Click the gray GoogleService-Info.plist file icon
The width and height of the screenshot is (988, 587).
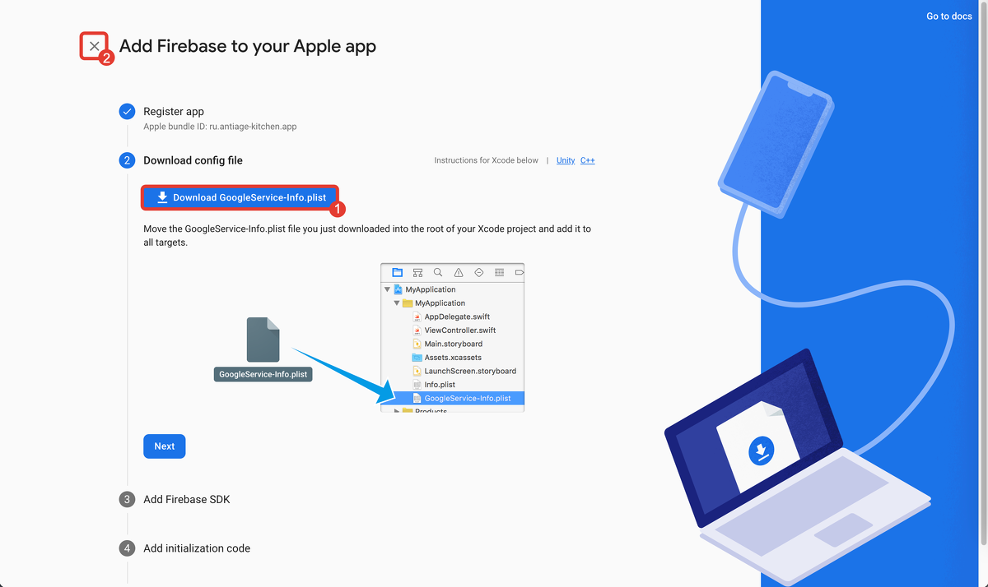[x=263, y=340]
